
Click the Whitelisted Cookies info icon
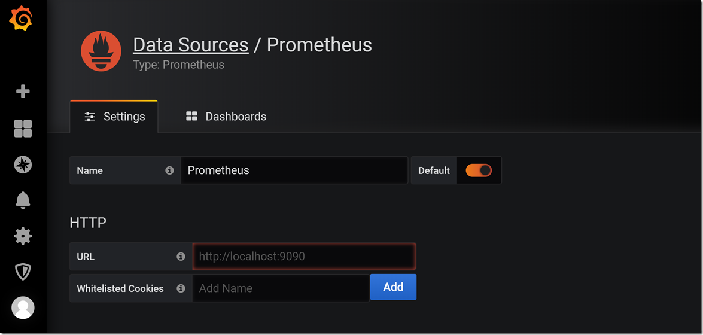point(181,288)
